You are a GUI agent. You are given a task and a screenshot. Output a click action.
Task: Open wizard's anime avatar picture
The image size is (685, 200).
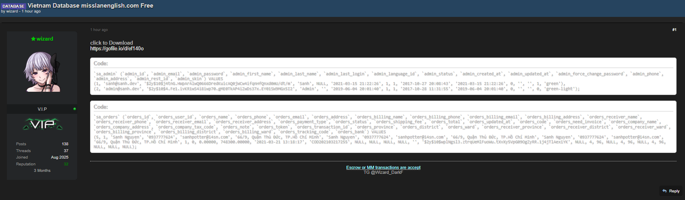(42, 72)
